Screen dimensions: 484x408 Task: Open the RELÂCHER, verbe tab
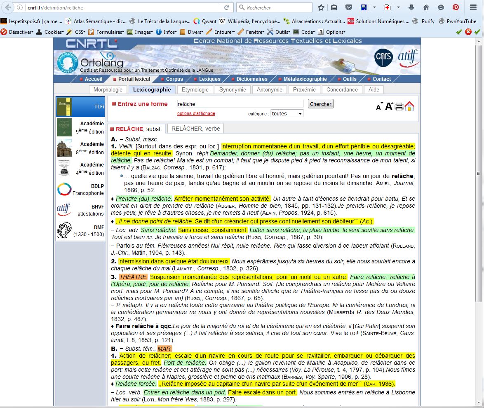pos(196,129)
